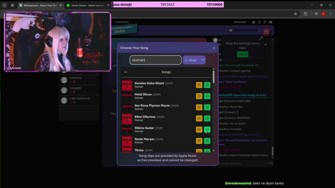Select player STAYFIXX in the list
The height and width of the screenshot is (188, 335).
tap(79, 80)
